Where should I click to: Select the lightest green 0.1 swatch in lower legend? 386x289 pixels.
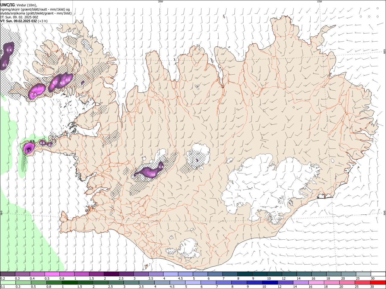coord(8,283)
